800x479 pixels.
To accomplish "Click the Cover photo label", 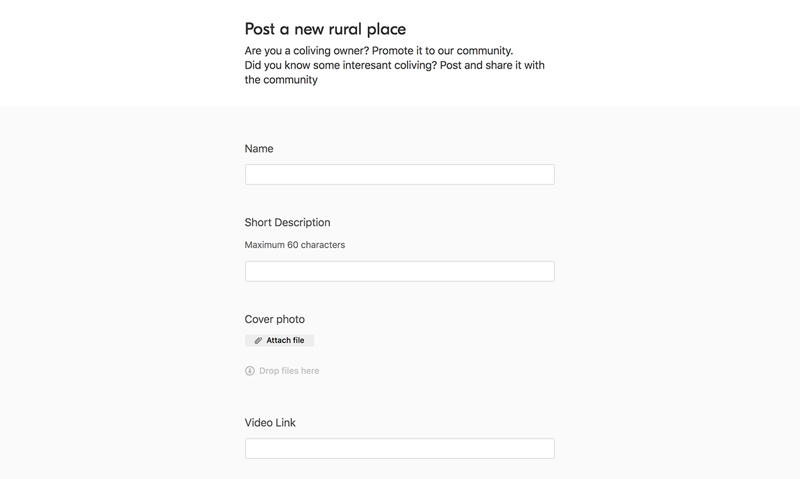I will click(x=275, y=320).
